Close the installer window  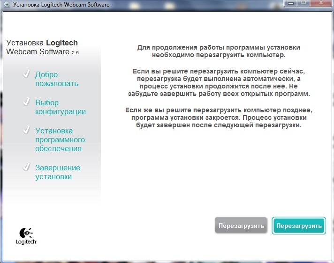321,3
